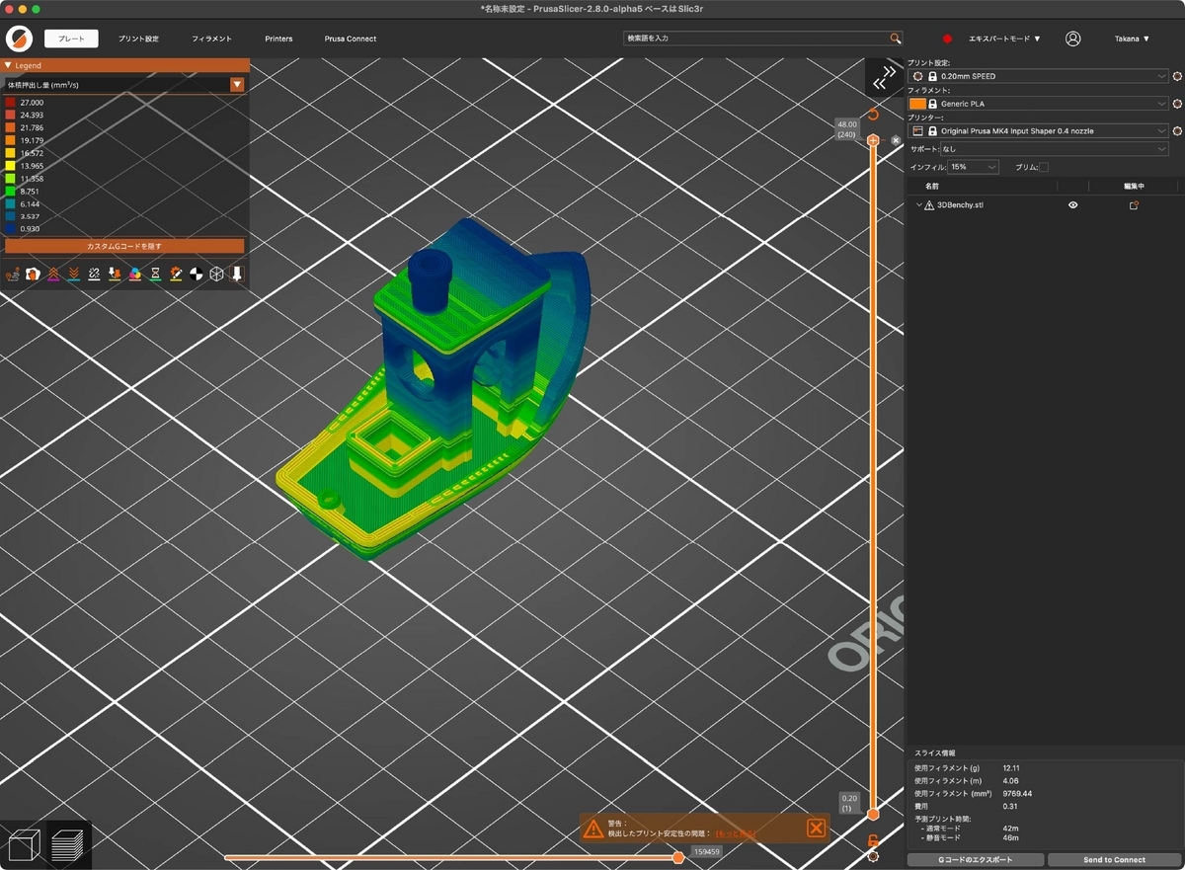Open the Generic PLA filament dropdown
The height and width of the screenshot is (870, 1185).
point(1039,103)
